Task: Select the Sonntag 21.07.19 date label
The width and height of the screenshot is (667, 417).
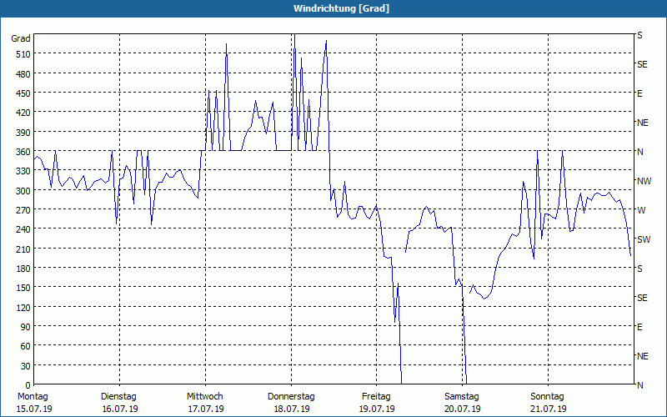Action: tap(548, 402)
